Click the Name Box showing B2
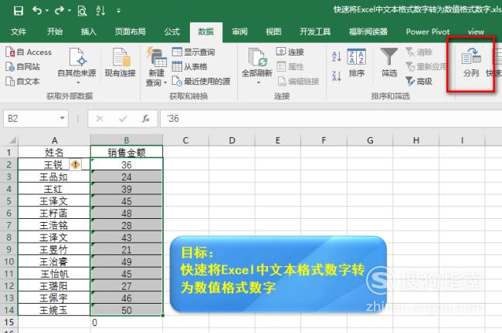 click(30, 119)
